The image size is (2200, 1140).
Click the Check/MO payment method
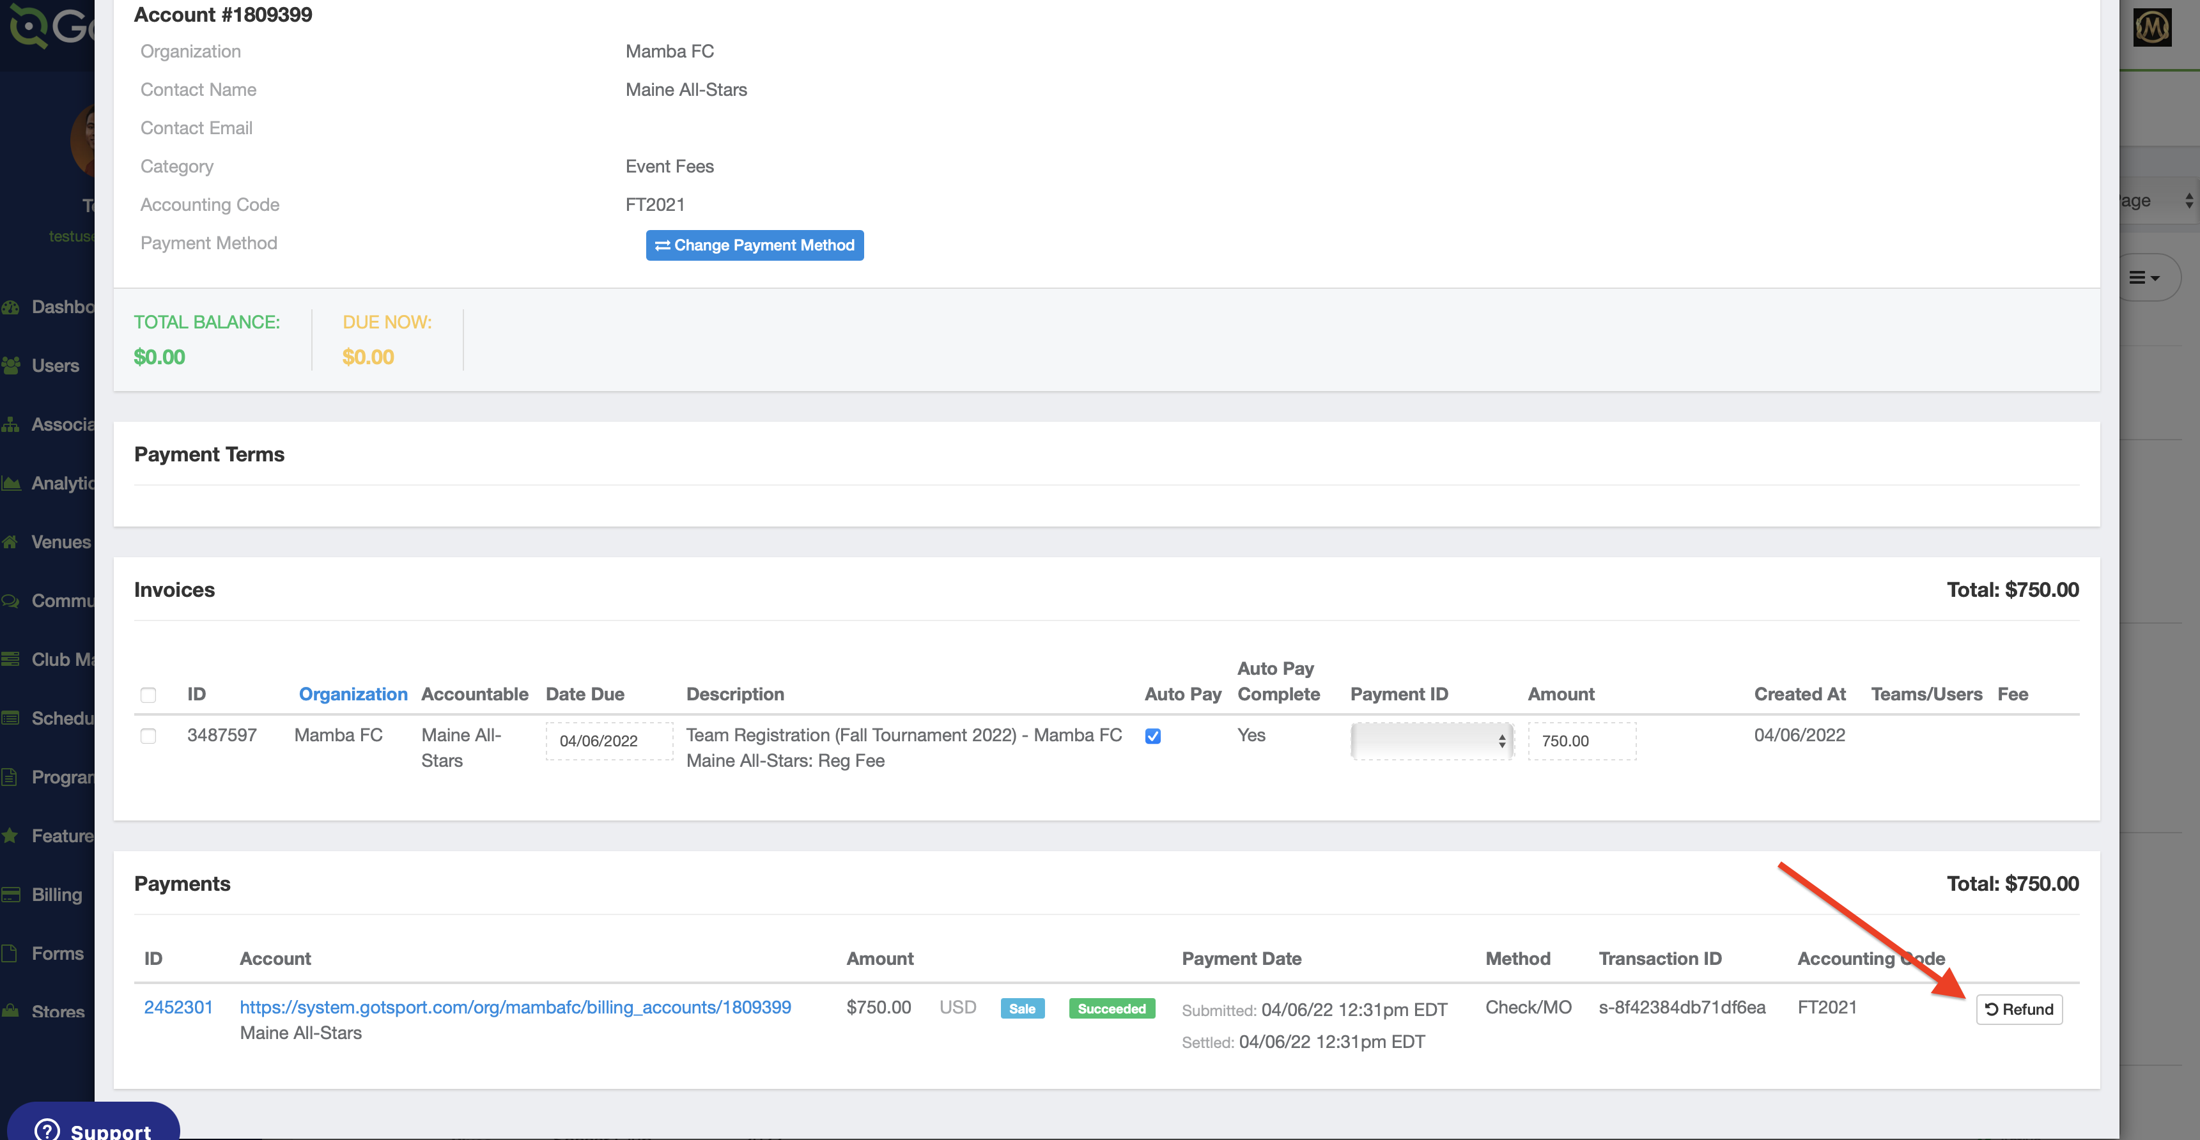coord(1528,1008)
